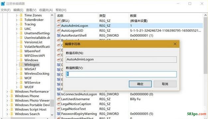The image size is (208, 119).
Task: Click the WinSAT folder icon
Action: (x=21, y=69)
